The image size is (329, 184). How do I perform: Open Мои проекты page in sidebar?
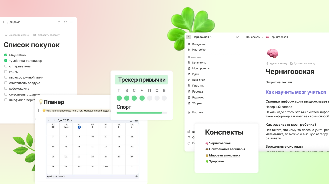199,68
